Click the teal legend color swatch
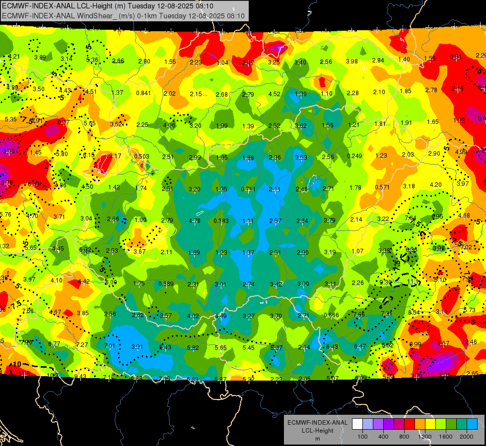Image resolution: width=486 pixels, height=446 pixels. (x=462, y=424)
